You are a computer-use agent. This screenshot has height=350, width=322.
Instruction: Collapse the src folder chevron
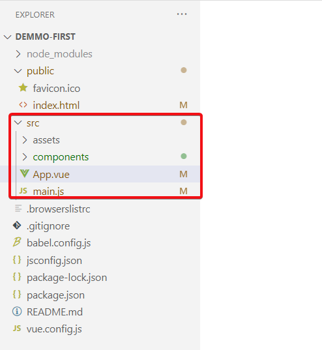tap(18, 123)
